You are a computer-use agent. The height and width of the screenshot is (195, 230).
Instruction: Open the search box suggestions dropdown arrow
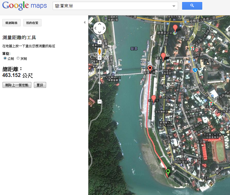(174, 6)
